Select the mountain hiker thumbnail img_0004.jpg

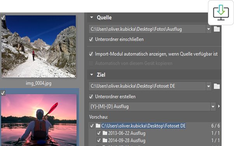click(x=38, y=46)
